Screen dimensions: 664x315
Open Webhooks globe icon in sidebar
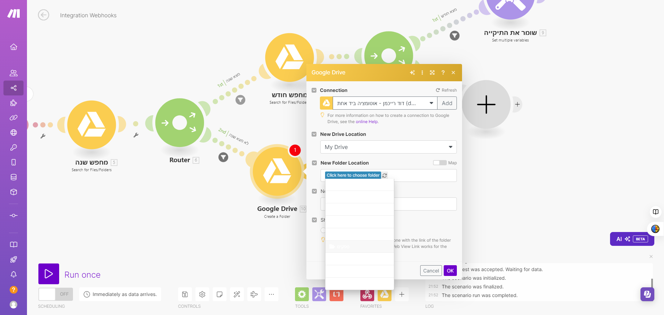coord(13,132)
